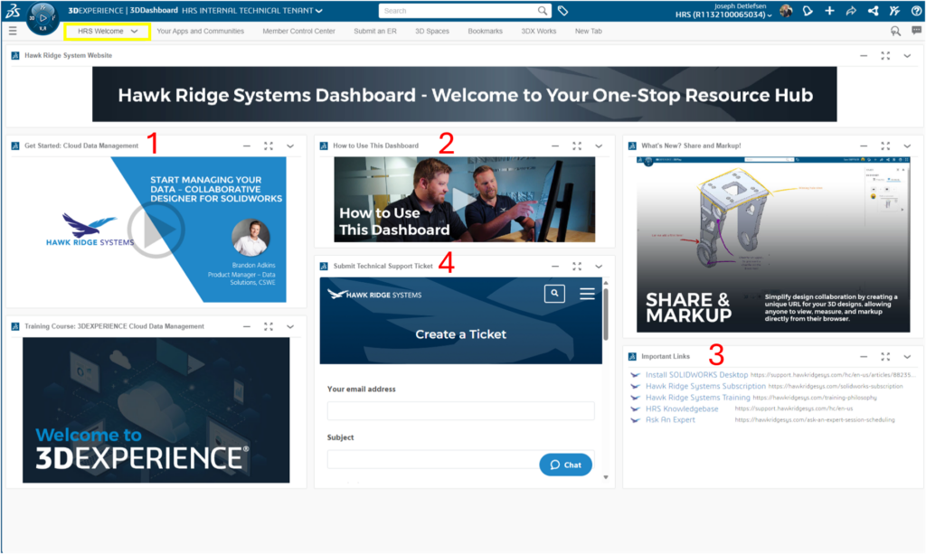Open the collaboration network share icon
Viewport: 926px width, 554px height.
pos(873,10)
